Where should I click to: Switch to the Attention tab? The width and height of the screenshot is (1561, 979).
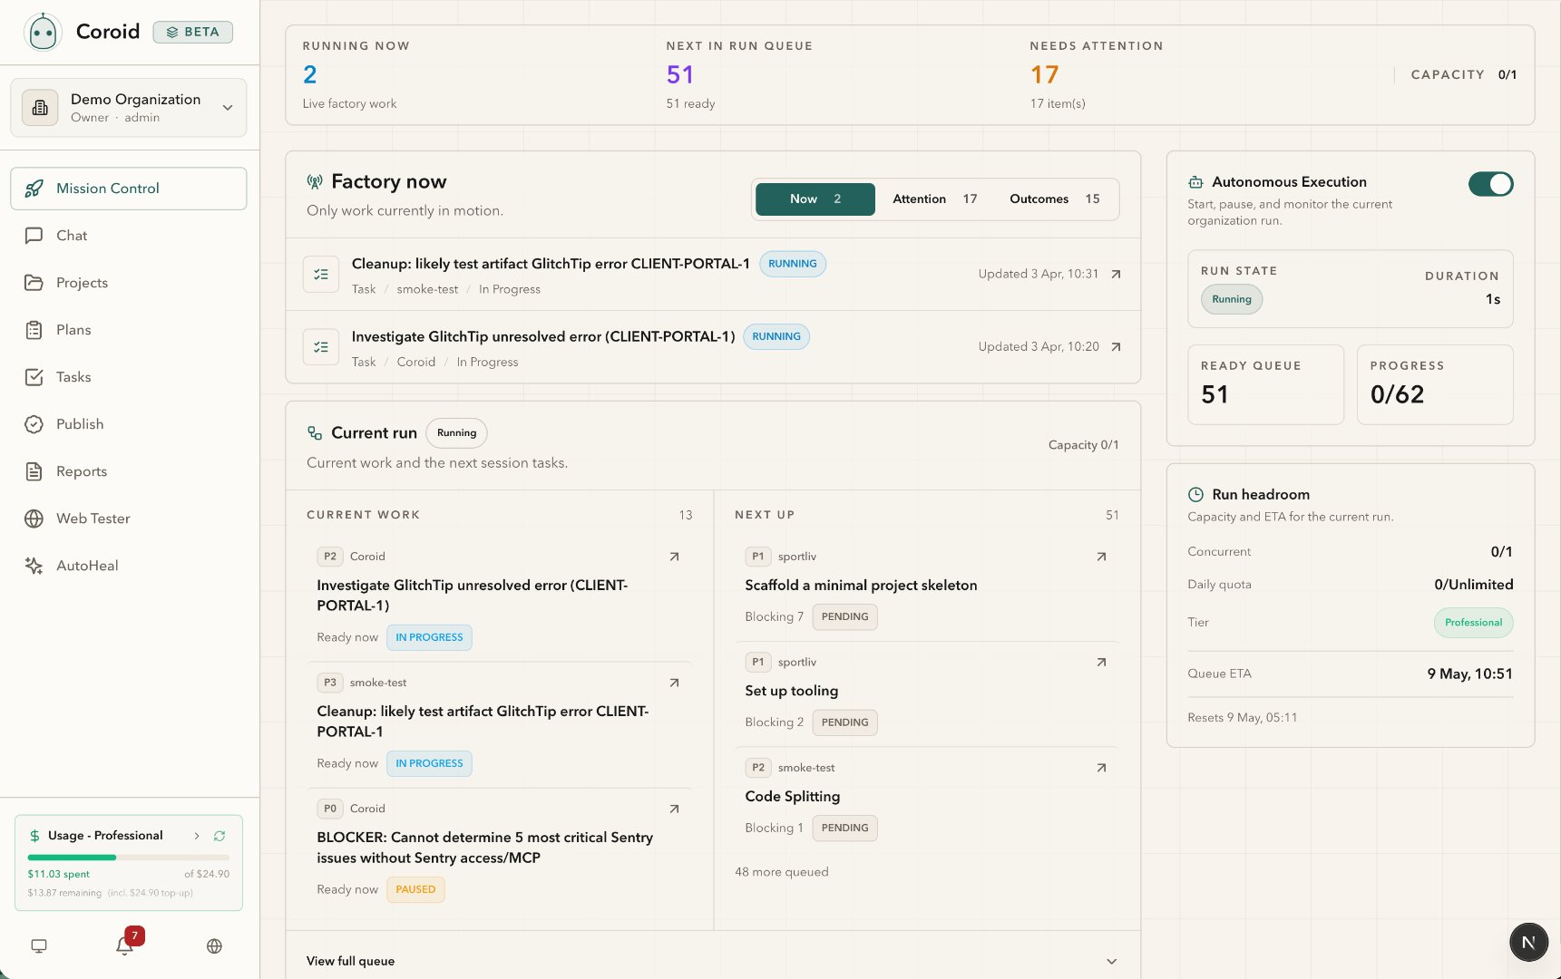click(934, 199)
